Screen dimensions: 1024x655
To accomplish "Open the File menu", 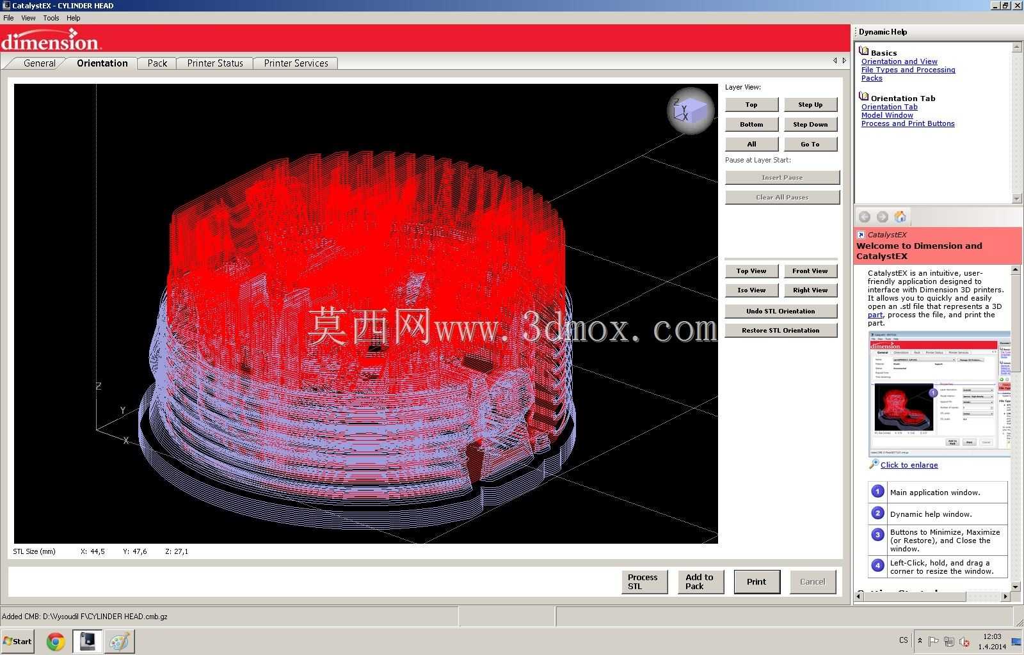I will (x=8, y=18).
